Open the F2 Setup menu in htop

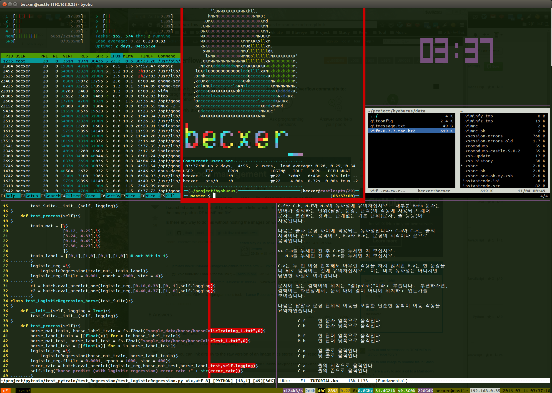click(x=32, y=196)
